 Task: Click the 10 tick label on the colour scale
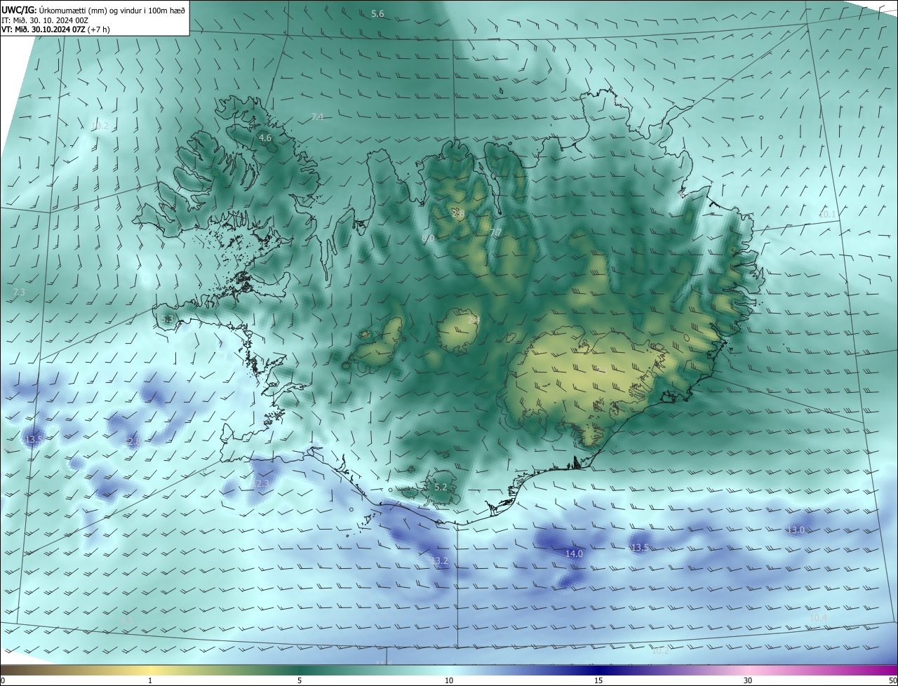tap(449, 680)
